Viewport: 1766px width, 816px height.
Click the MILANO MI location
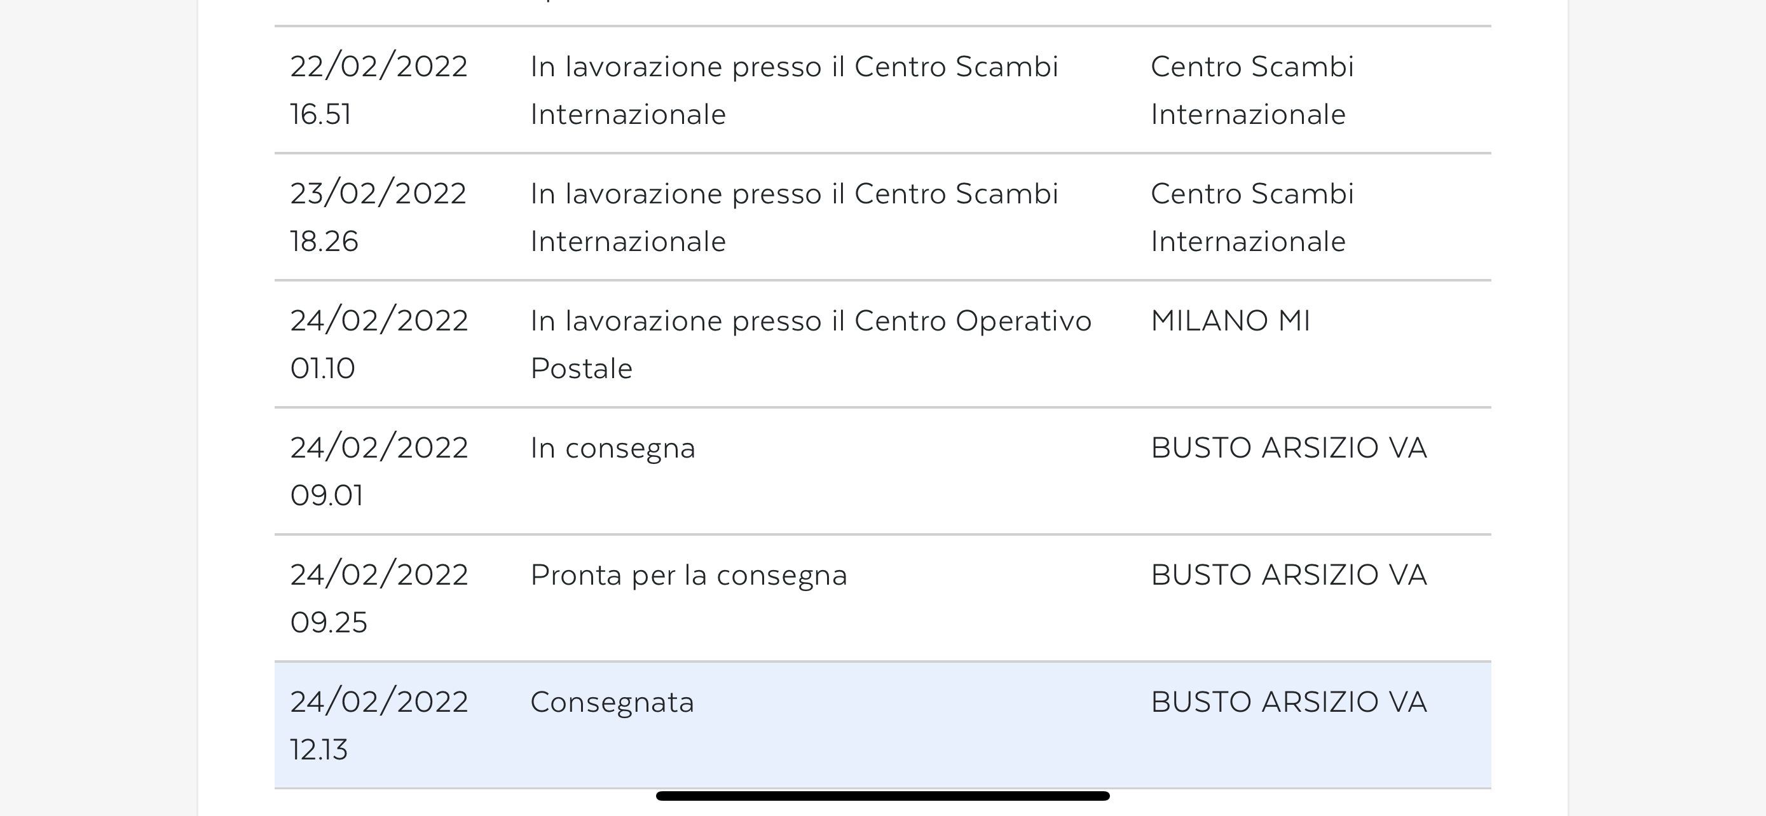click(1230, 321)
